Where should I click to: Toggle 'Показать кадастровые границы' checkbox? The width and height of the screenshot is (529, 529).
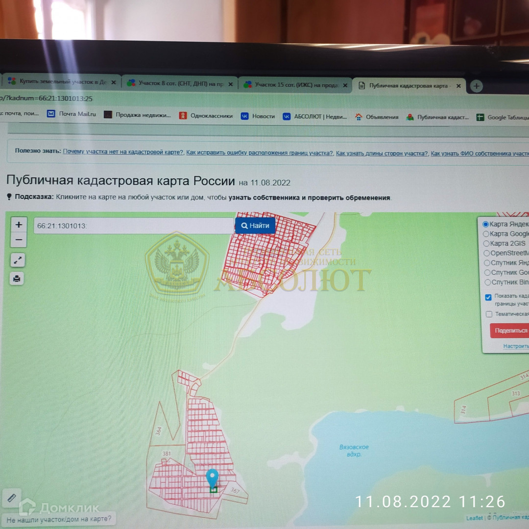(x=488, y=297)
